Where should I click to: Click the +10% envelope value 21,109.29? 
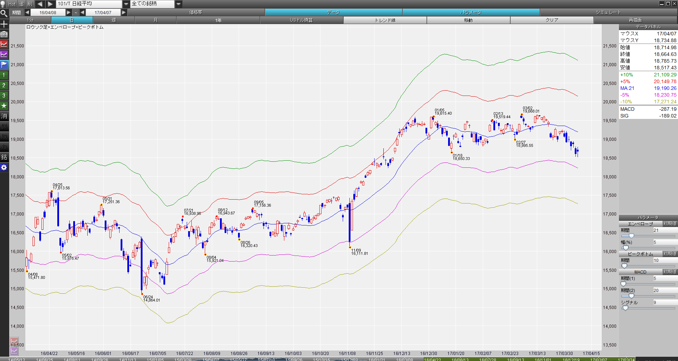point(665,75)
